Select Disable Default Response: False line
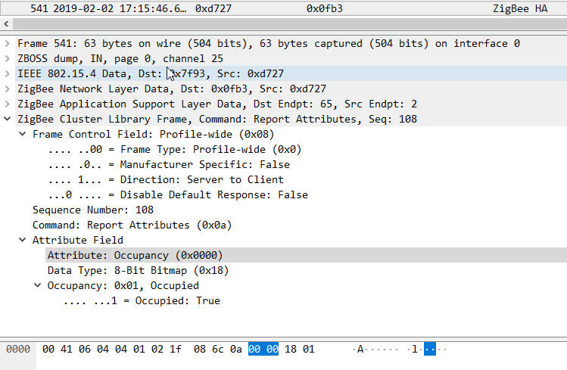The height and width of the screenshot is (370, 567). 178,195
